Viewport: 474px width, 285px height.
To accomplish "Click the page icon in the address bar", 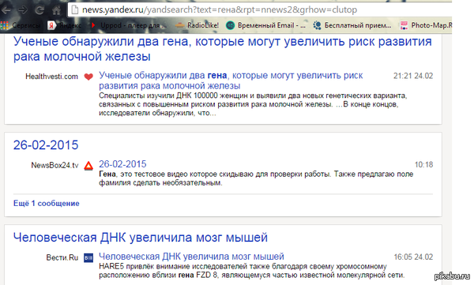I will pos(75,10).
